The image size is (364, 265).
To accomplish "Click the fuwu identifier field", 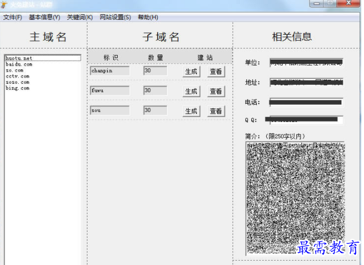I will click(109, 90).
